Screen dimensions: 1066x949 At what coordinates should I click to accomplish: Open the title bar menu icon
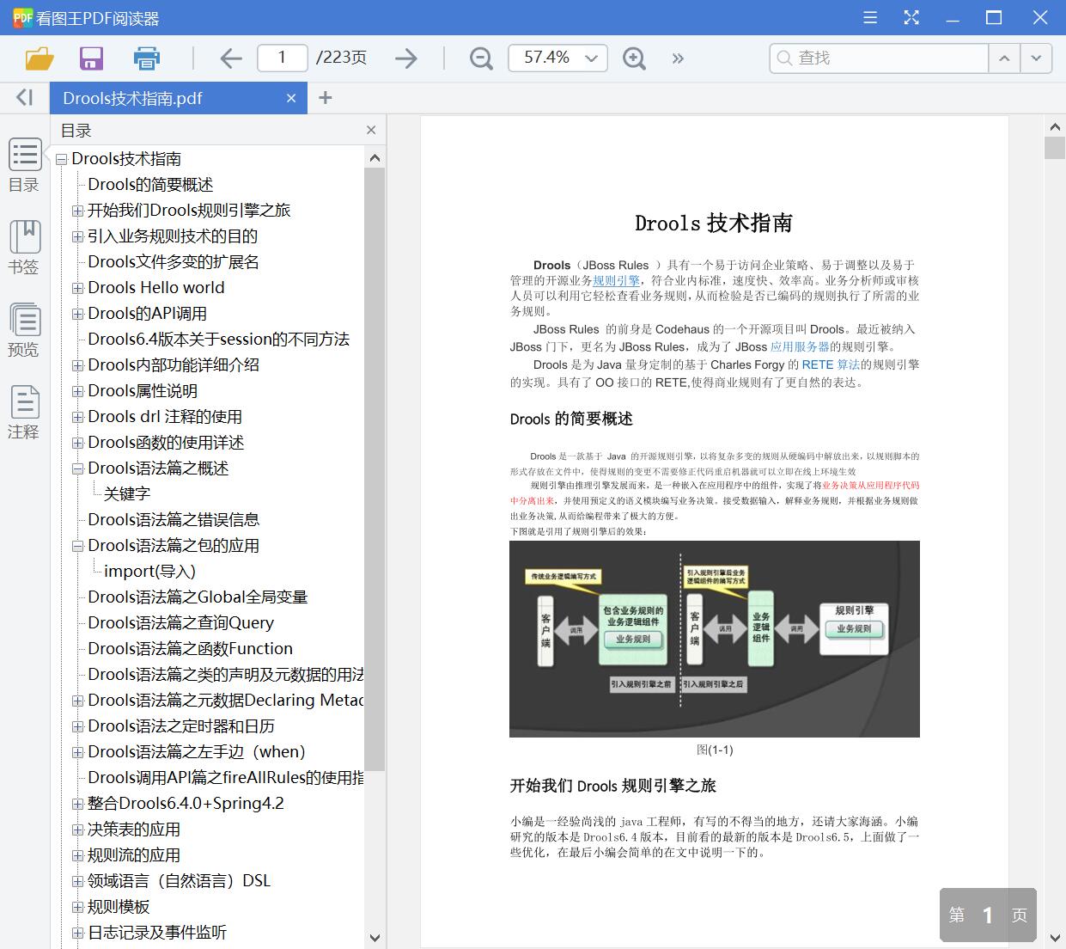[x=870, y=17]
